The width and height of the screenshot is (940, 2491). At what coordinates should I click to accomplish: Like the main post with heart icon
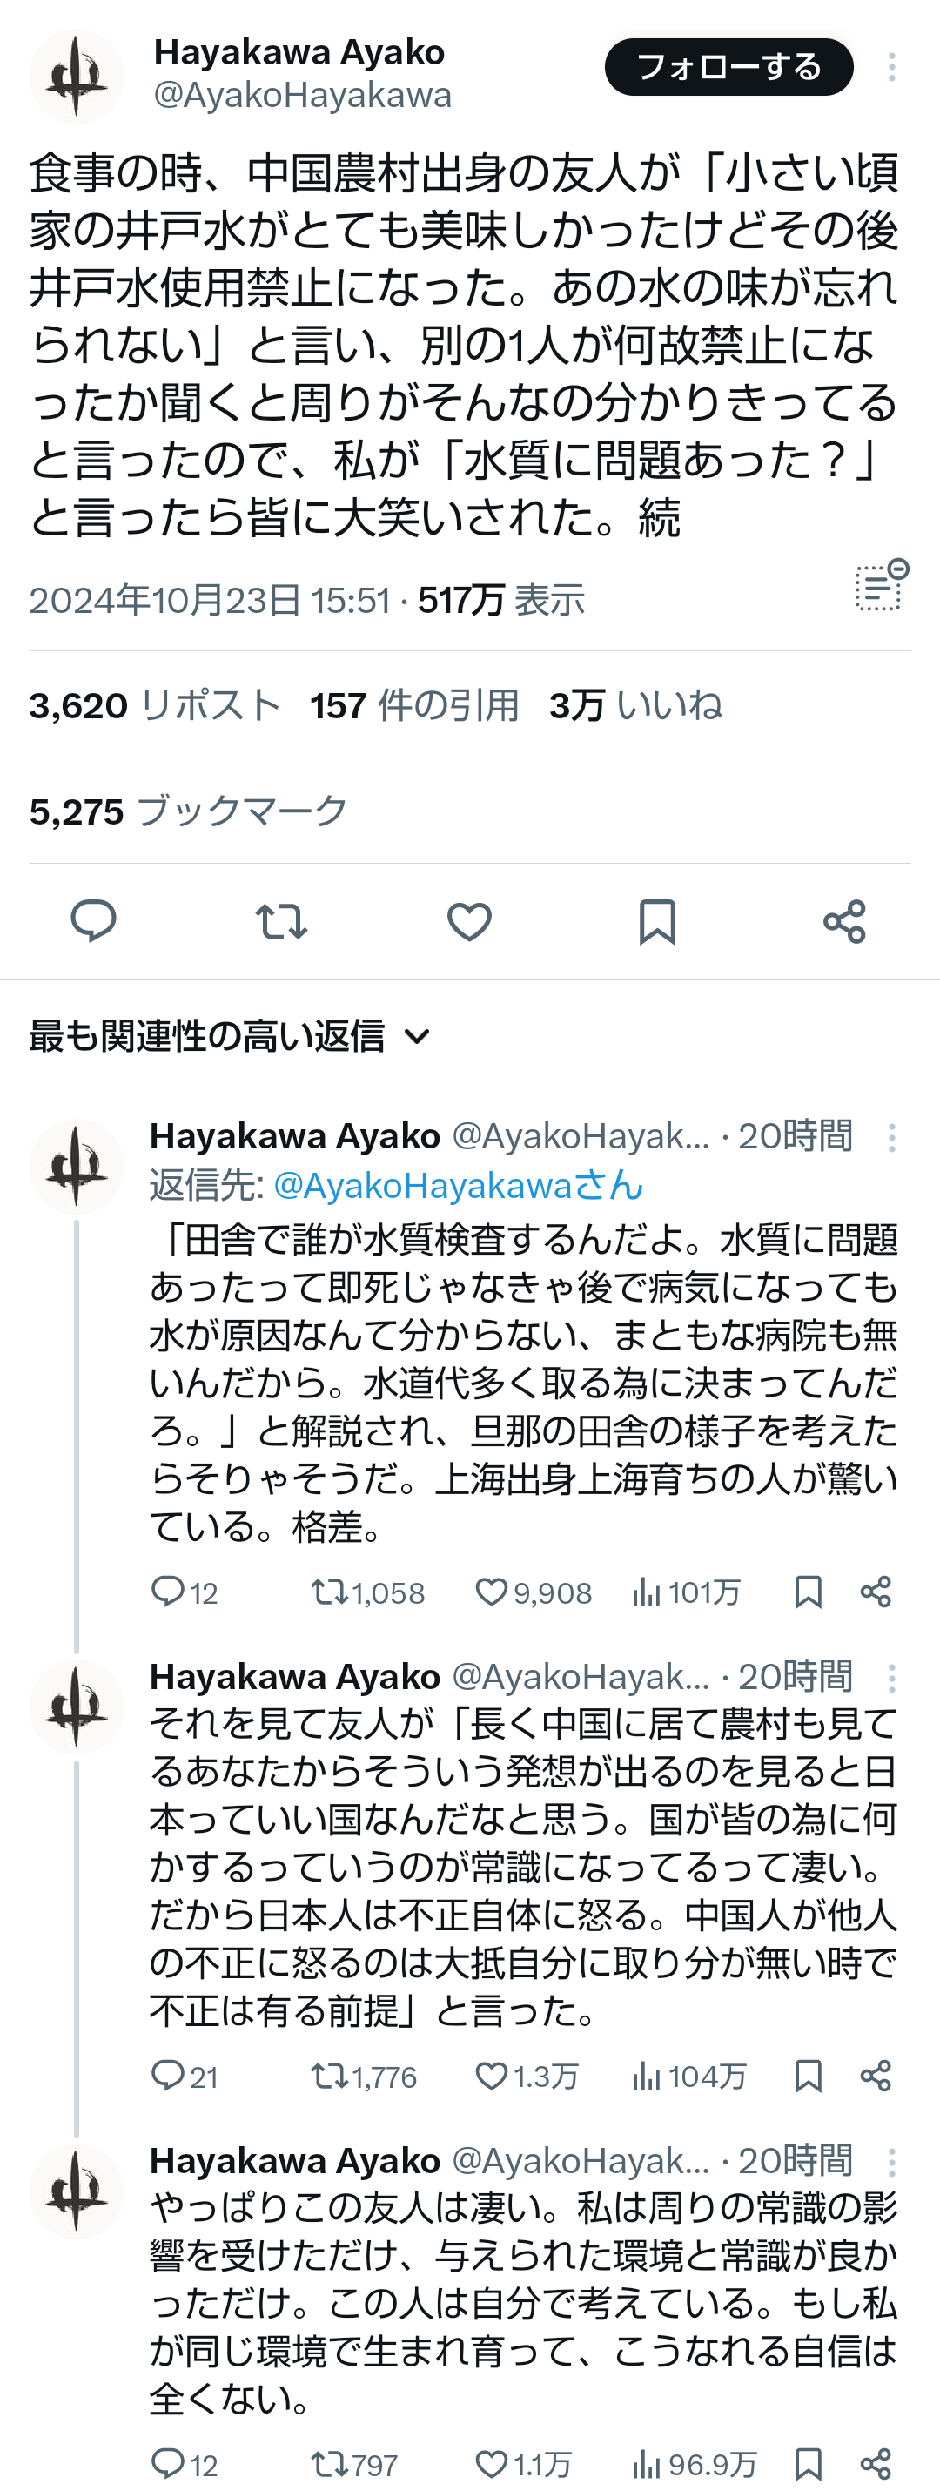[469, 919]
